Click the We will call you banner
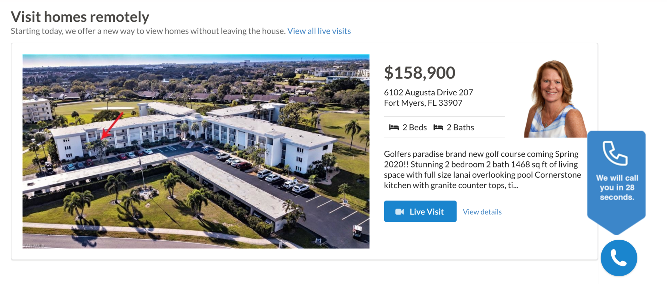667x284 pixels. [x=617, y=187]
